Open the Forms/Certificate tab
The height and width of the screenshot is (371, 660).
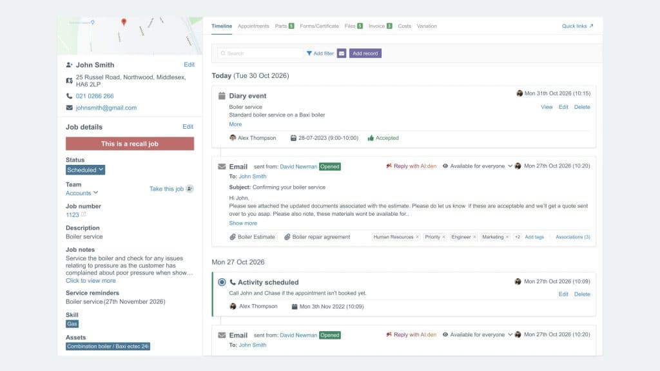(x=319, y=26)
